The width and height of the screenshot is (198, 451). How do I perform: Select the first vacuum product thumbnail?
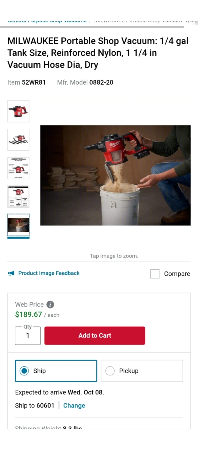(18, 111)
